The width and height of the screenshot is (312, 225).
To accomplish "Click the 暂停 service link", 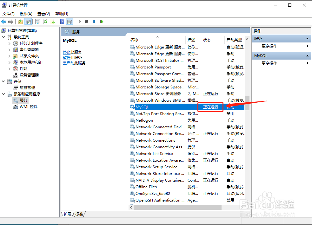I will coord(67,58).
